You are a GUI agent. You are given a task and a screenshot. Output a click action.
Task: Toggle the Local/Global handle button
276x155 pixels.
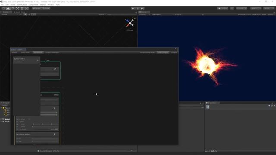(x=46, y=9)
